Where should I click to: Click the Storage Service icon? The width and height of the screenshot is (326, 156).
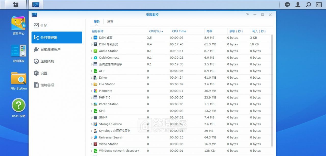[95, 124]
